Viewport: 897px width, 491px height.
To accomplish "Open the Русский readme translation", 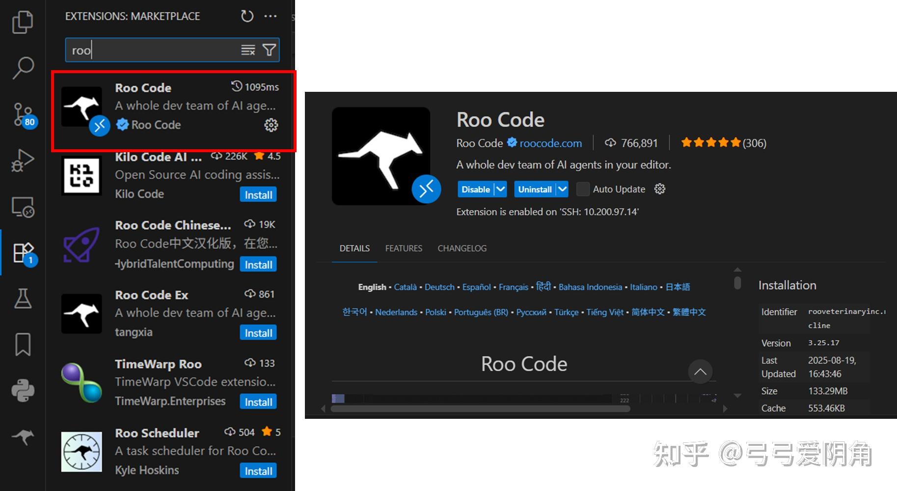I will (x=531, y=312).
